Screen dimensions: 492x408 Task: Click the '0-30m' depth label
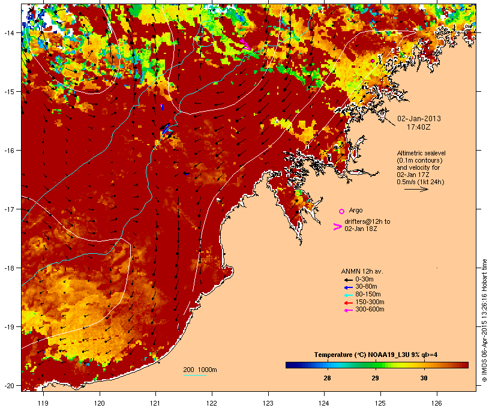coord(364,280)
